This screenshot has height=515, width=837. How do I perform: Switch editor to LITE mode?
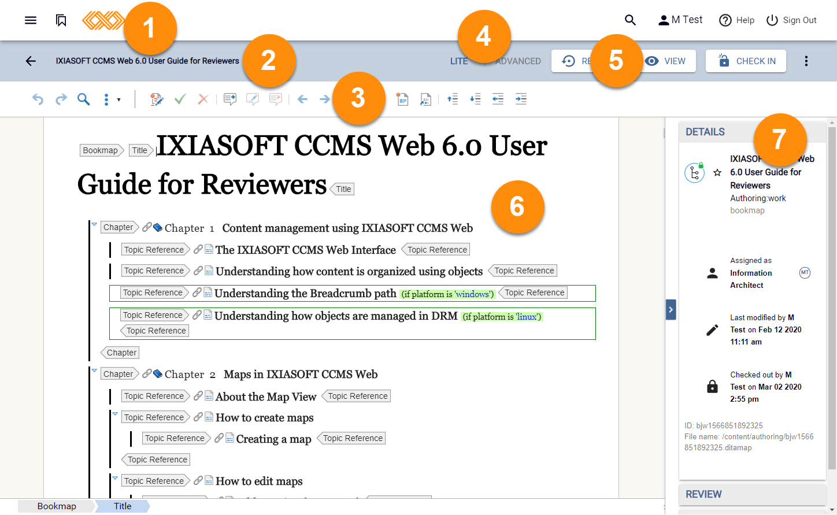[459, 61]
